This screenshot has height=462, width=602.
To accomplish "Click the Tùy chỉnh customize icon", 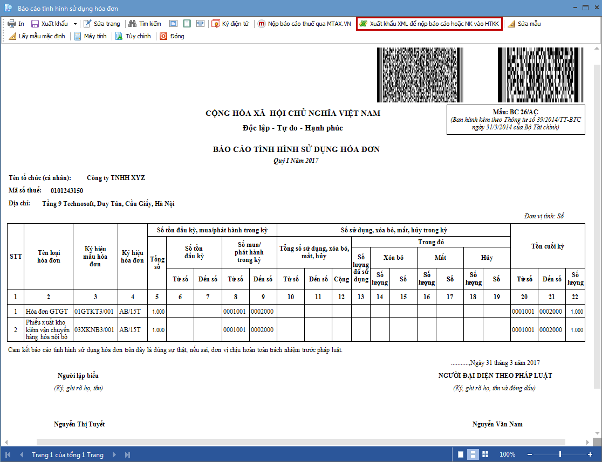I will coord(119,36).
